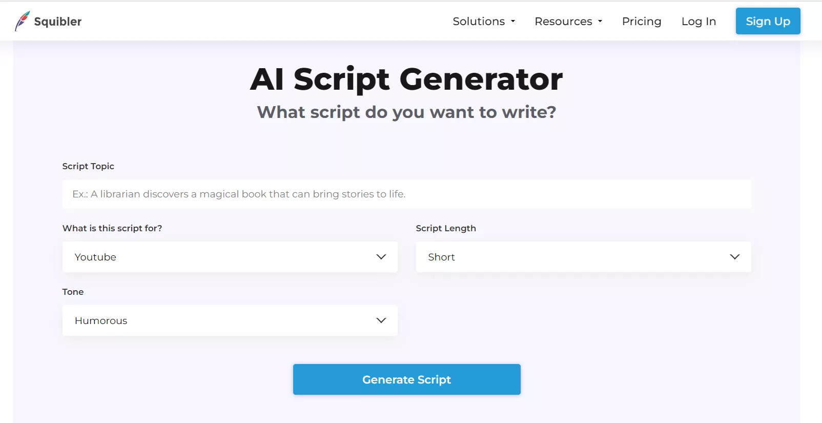Click inside the Script Topic input field
Viewport: 822px width, 423px height.
click(x=406, y=194)
